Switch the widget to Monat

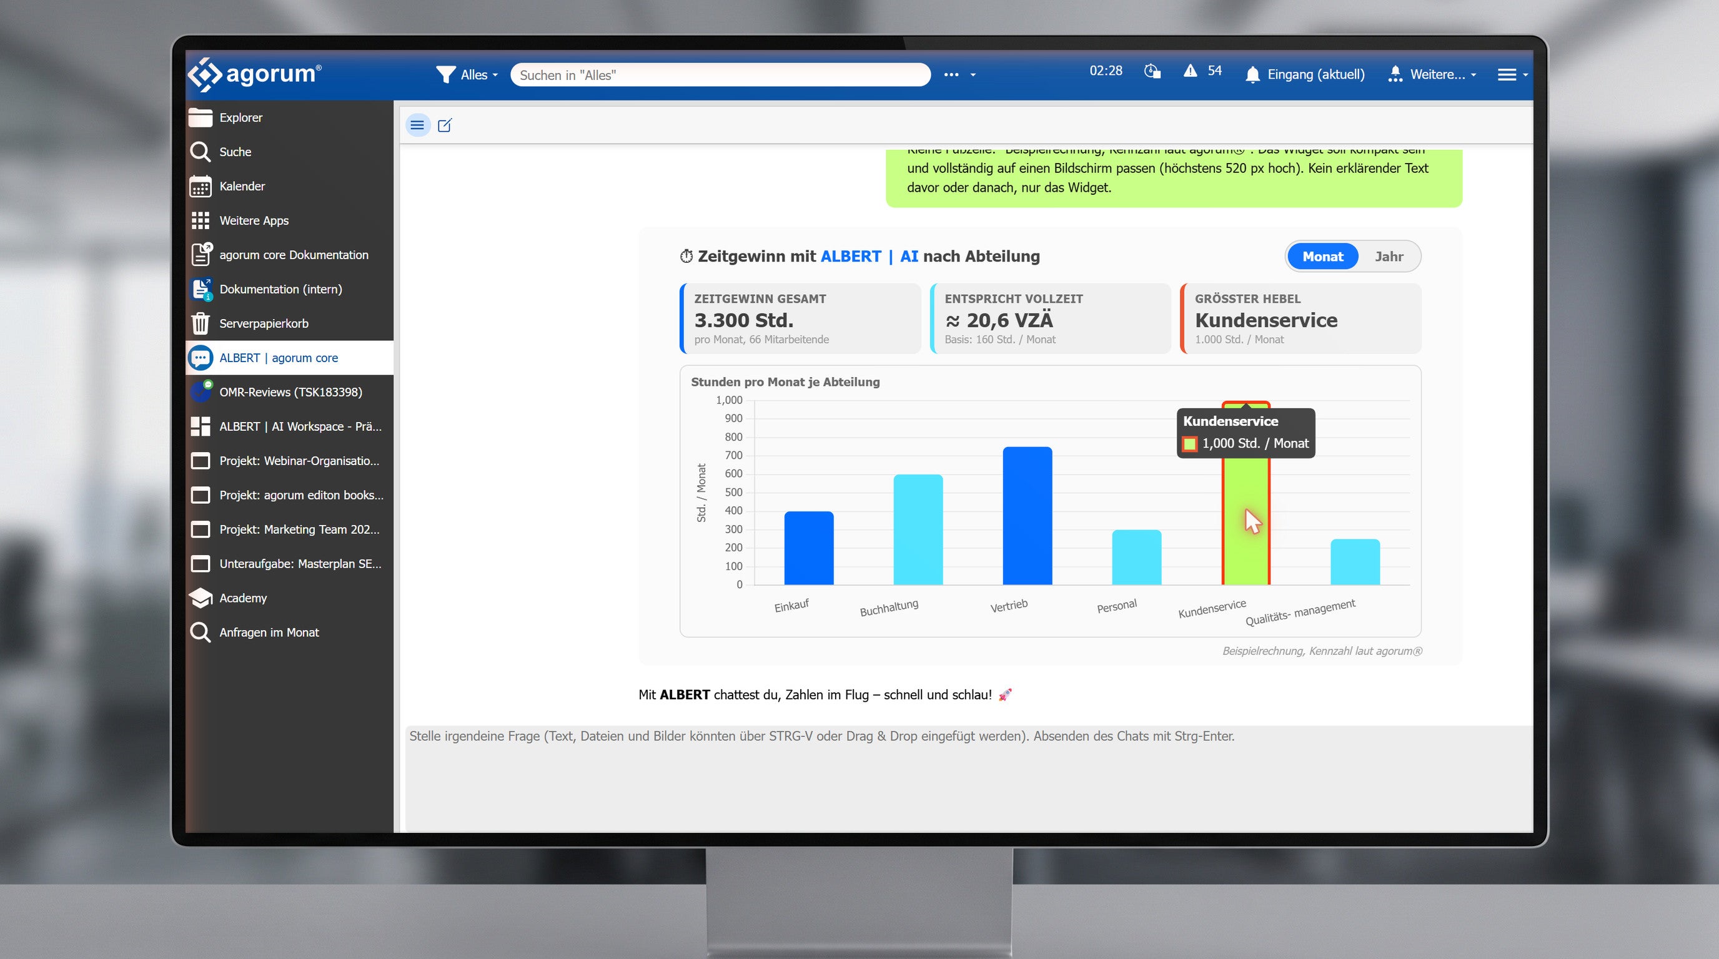tap(1322, 257)
